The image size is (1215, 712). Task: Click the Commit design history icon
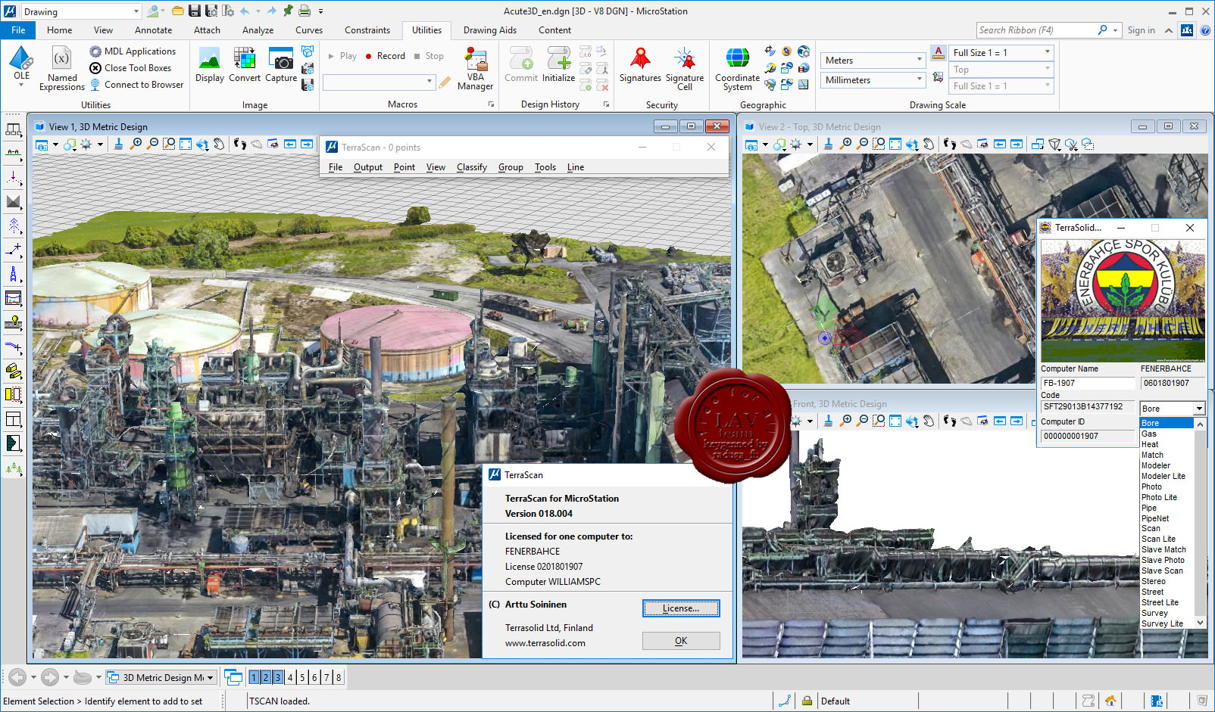pyautogui.click(x=521, y=65)
